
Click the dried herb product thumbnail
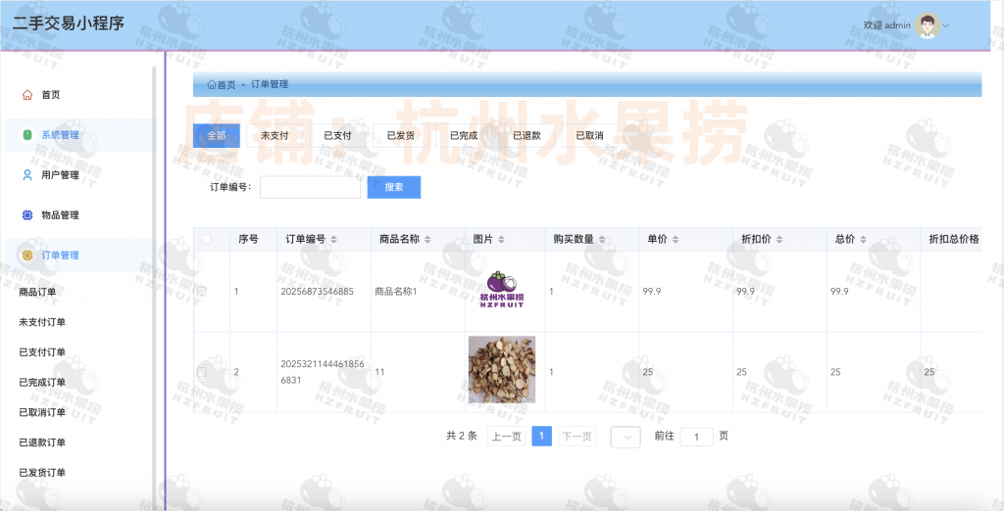502,370
